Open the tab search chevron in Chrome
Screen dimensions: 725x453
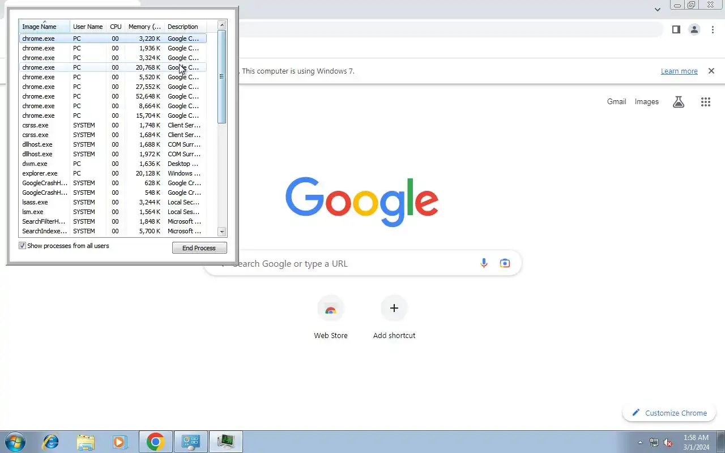tap(657, 9)
